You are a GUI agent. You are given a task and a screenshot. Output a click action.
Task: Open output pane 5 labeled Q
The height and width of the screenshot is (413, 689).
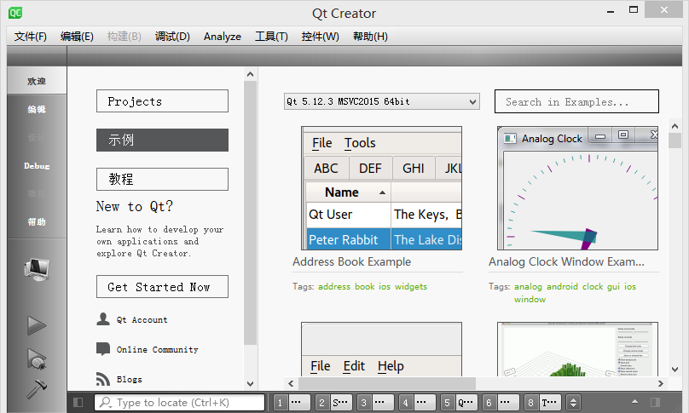(459, 403)
